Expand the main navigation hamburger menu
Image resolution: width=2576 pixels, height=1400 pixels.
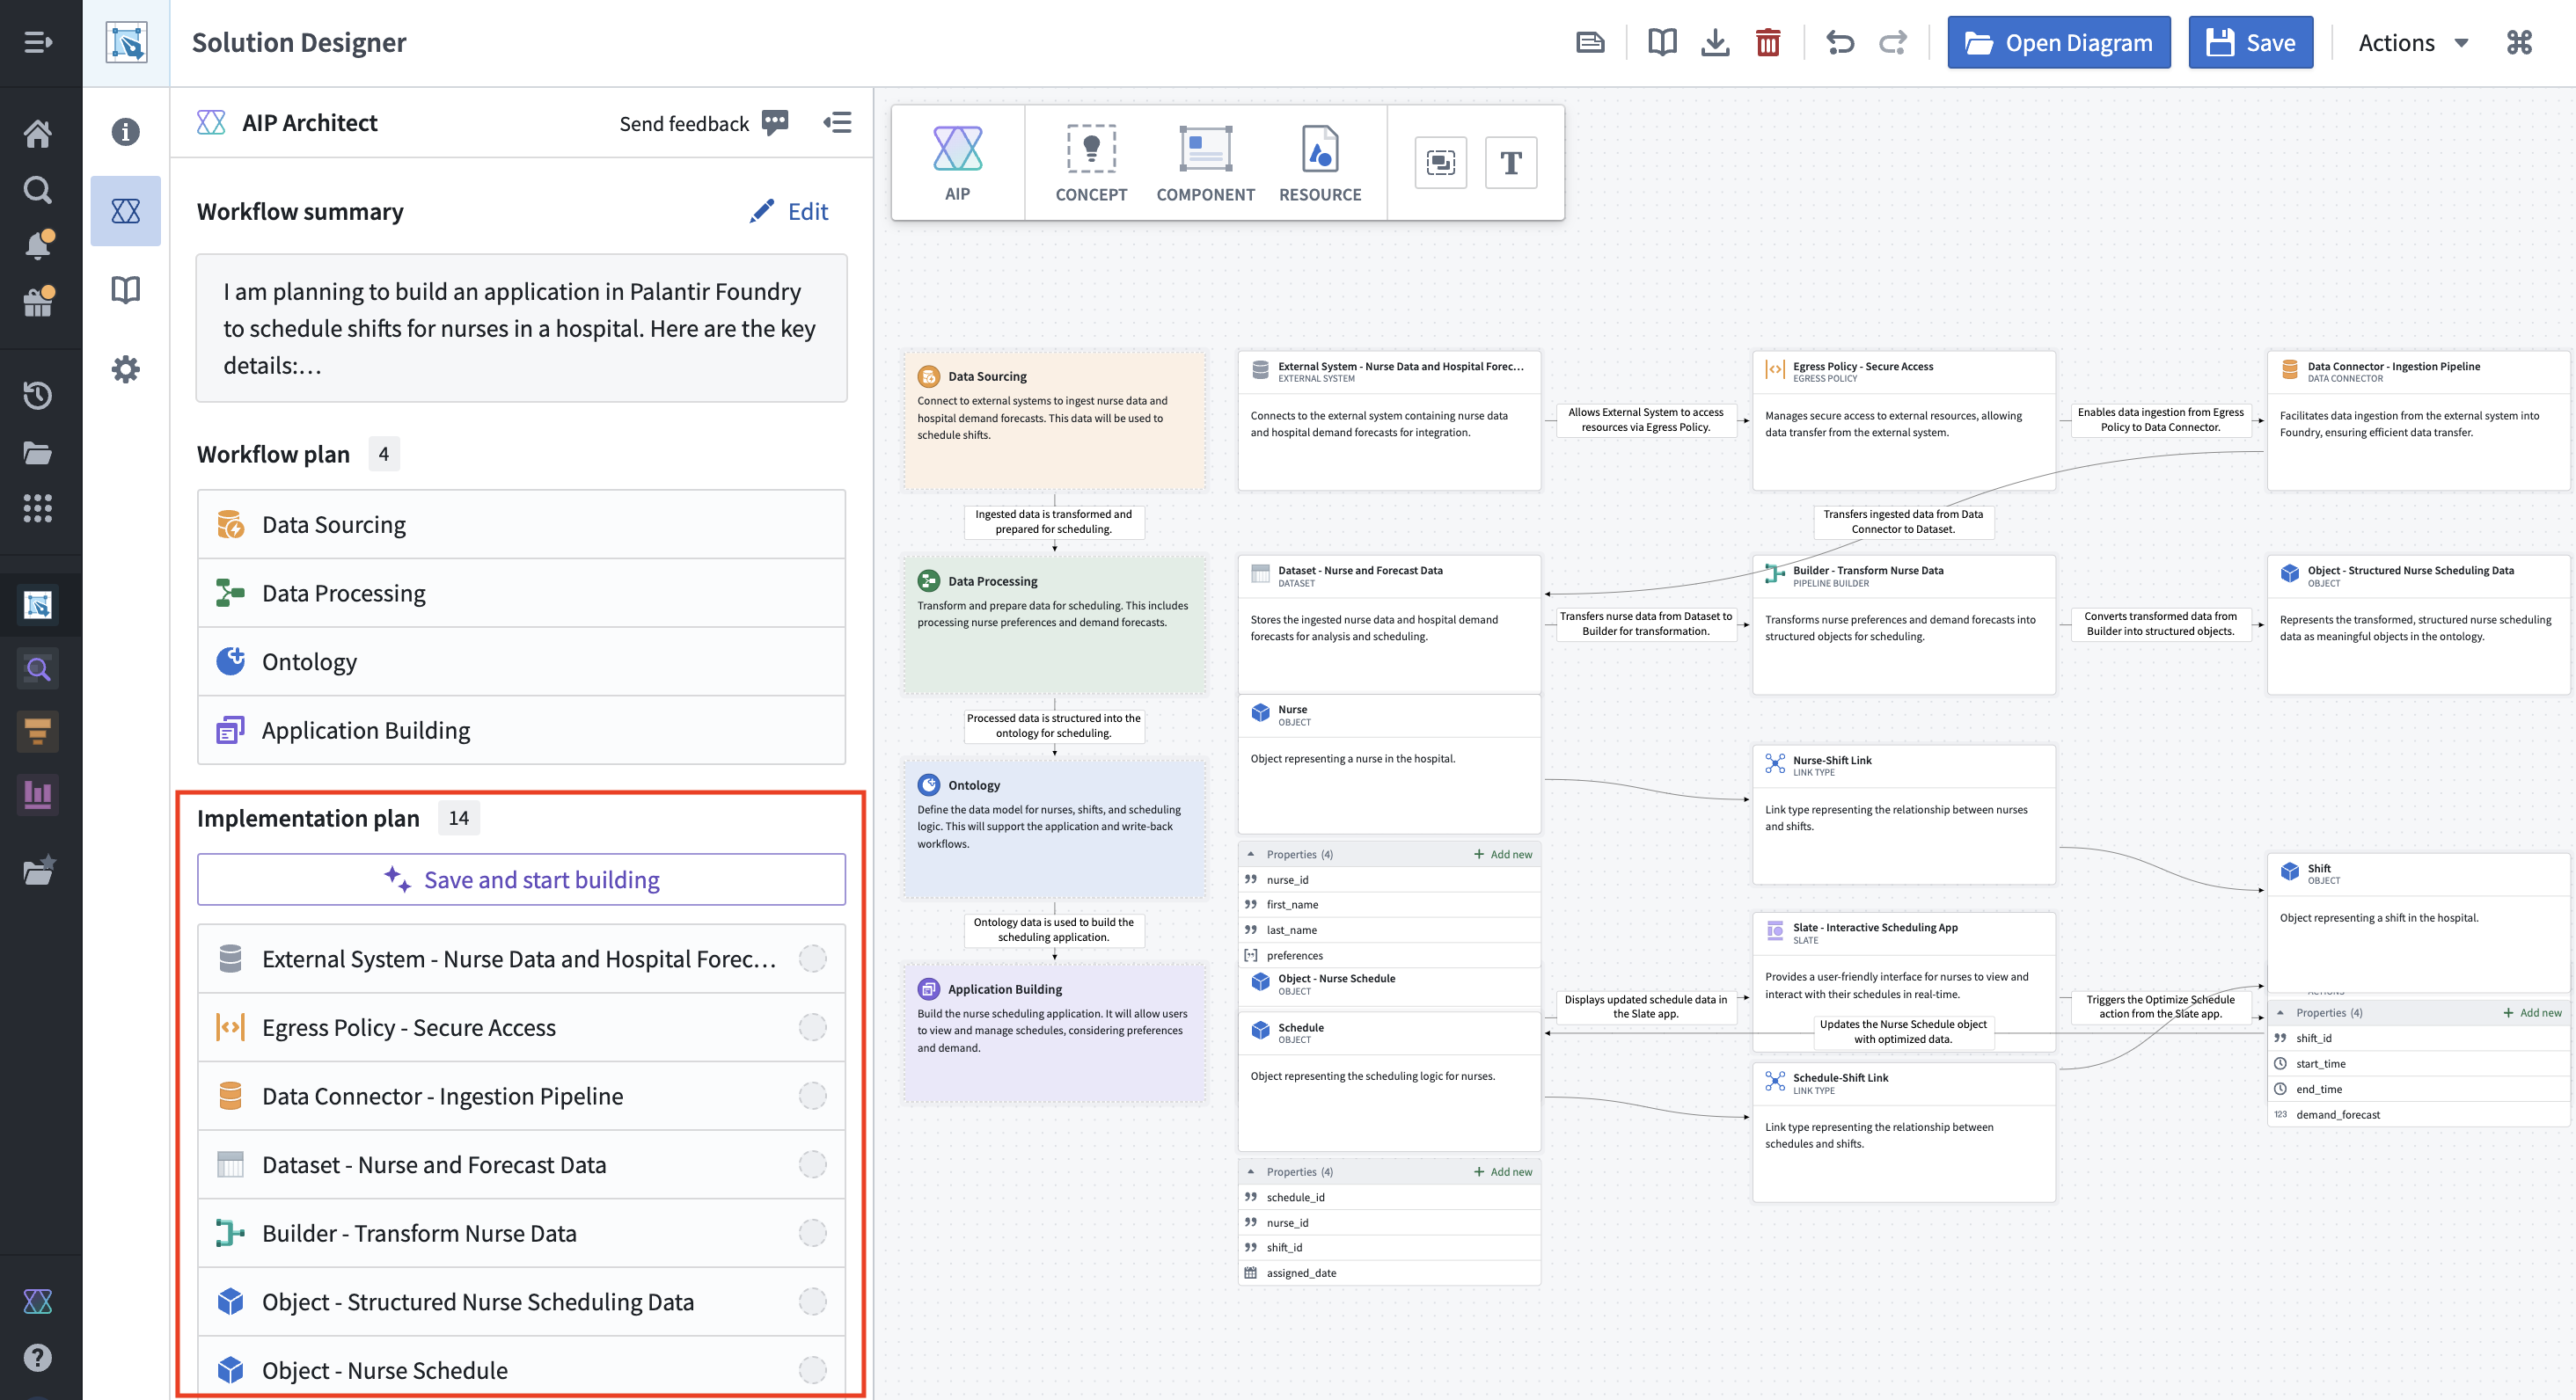click(x=38, y=42)
